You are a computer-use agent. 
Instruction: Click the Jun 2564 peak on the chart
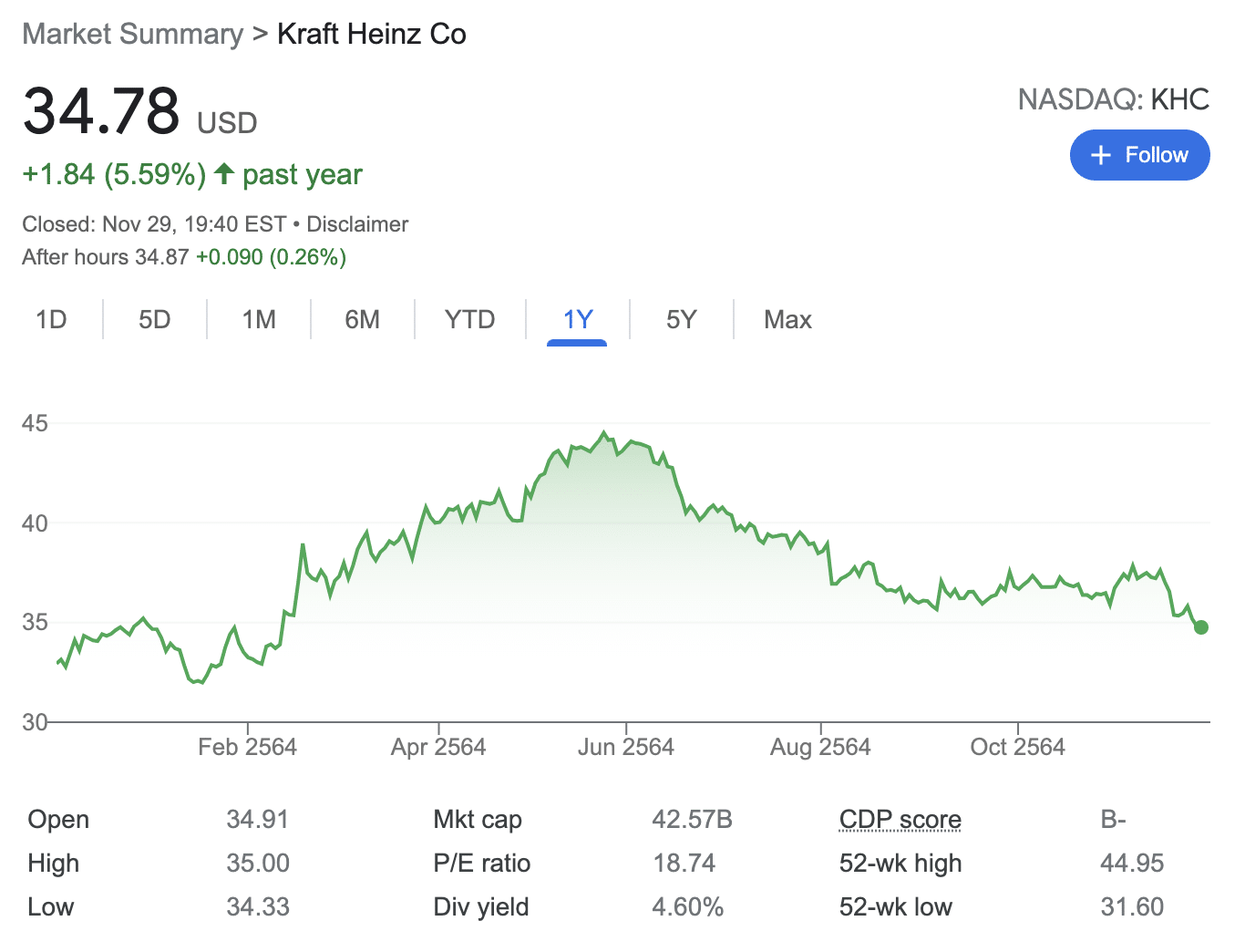[x=605, y=431]
